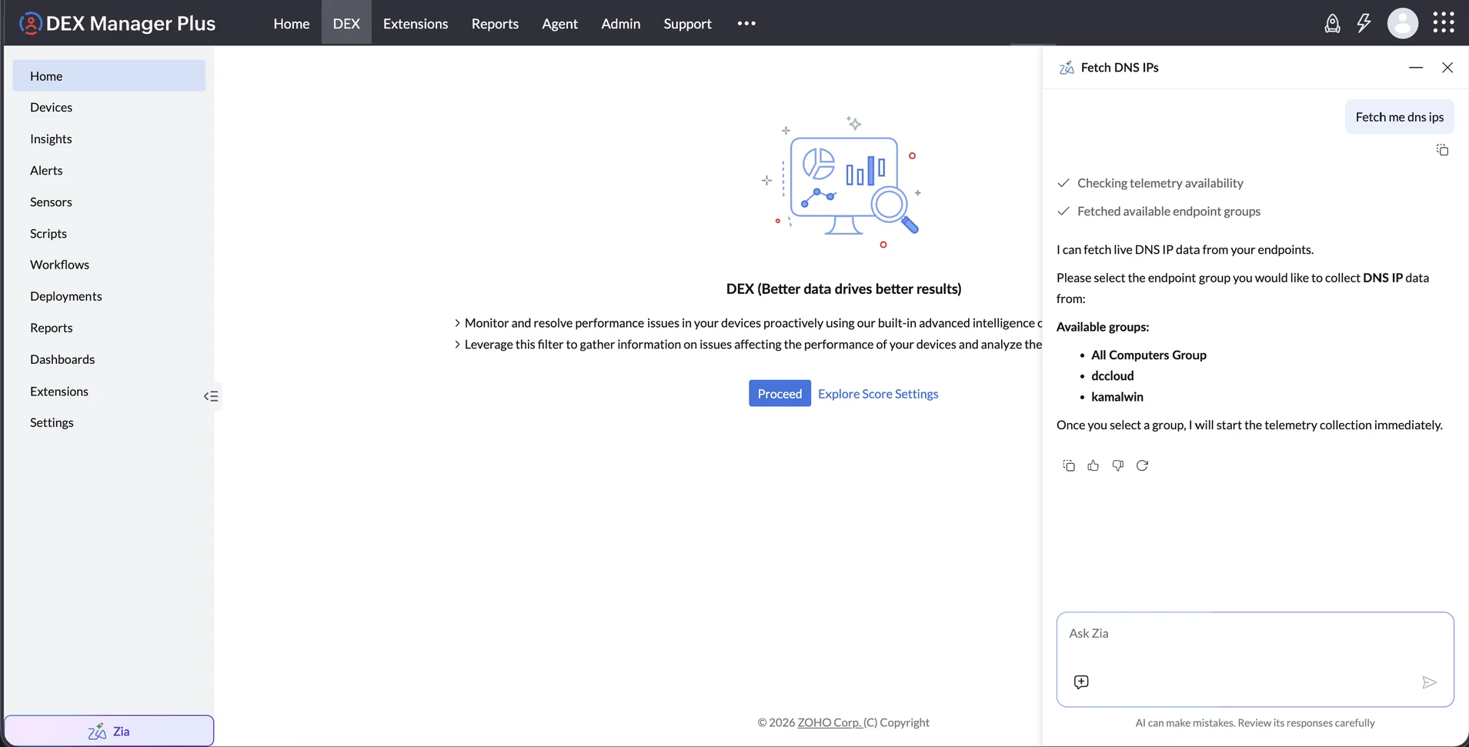
Task: Regenerate the Zia response
Action: [1143, 465]
